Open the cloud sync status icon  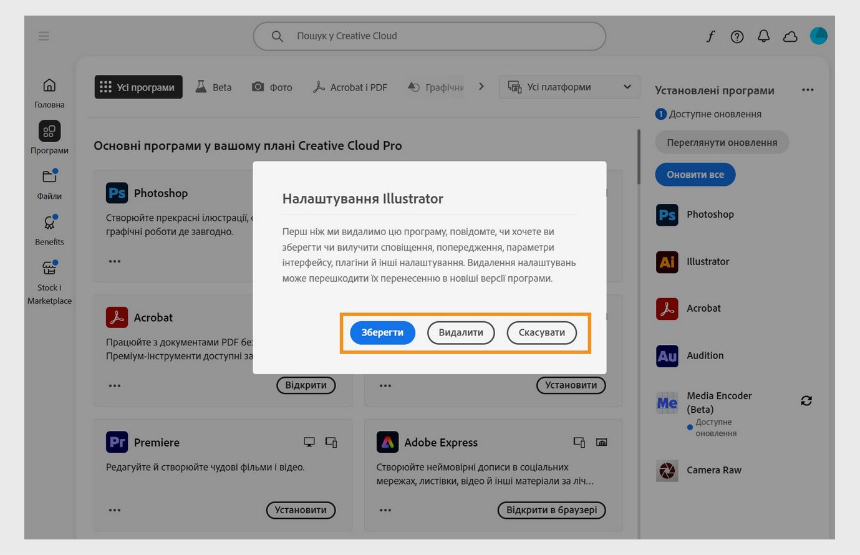coord(790,37)
